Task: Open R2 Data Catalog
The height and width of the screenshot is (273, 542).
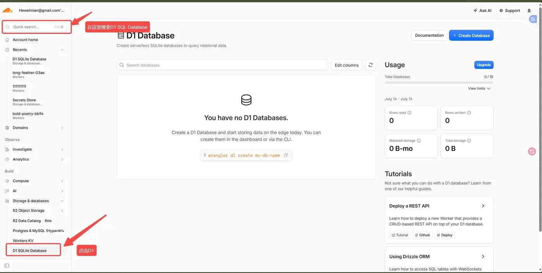Action: coord(27,221)
